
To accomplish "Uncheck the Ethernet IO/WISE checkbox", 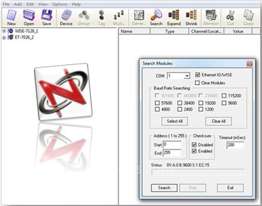I will (197, 75).
